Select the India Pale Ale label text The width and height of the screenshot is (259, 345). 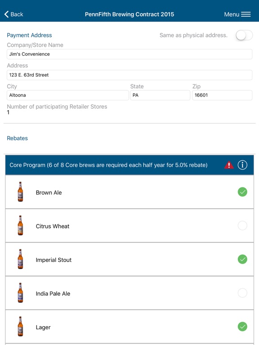click(x=53, y=293)
